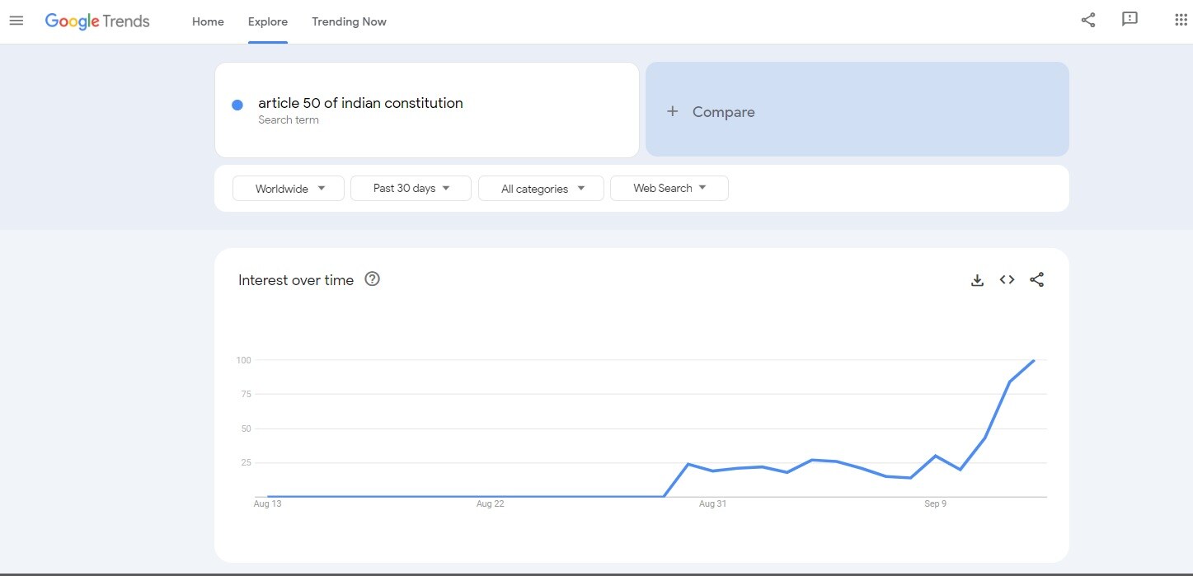Switch to the Trending Now tab
Screen dimensions: 1193x576
349,22
